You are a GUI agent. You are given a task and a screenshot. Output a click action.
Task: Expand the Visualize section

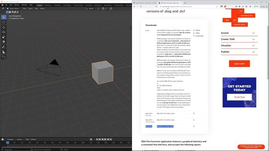239,46
